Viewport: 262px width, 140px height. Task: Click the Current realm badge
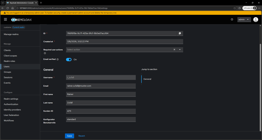(x=18, y=27)
